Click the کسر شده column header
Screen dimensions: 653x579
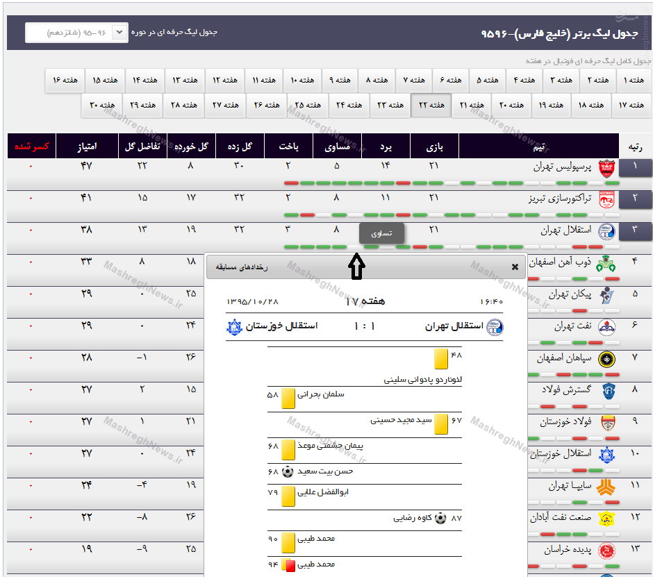pyautogui.click(x=31, y=146)
